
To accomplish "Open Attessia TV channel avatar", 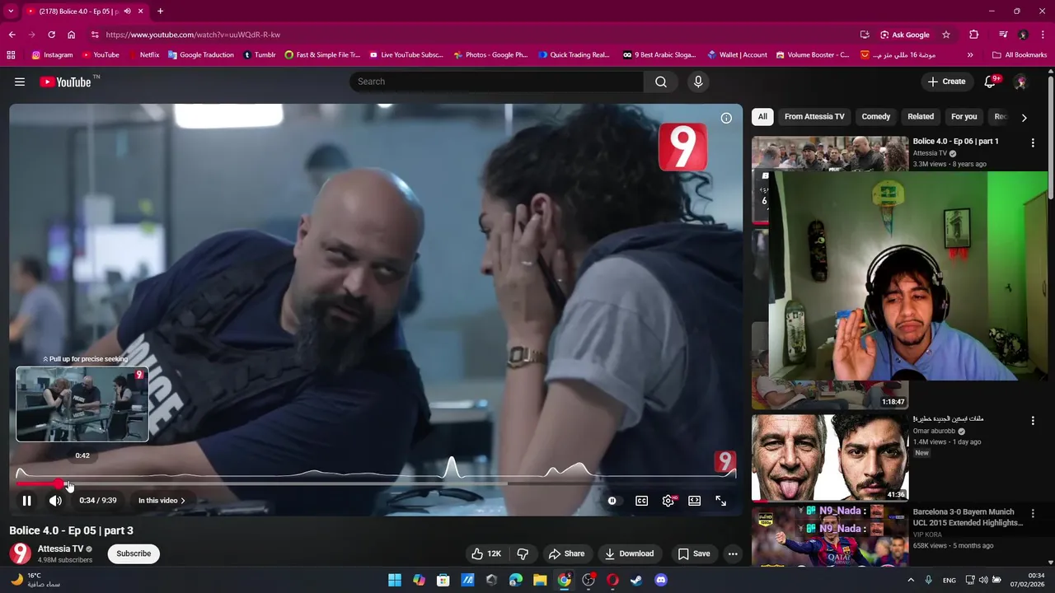I will click(20, 553).
